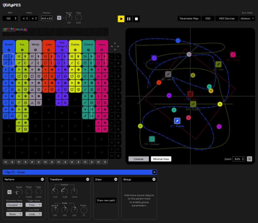
Task: Select the Calls track header
Action: 49,46
